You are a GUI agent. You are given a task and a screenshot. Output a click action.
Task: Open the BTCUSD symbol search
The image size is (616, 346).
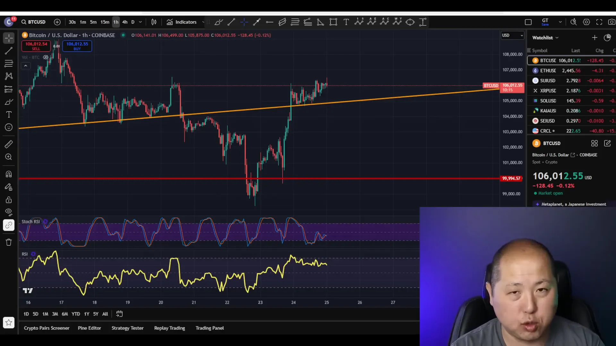pos(33,22)
